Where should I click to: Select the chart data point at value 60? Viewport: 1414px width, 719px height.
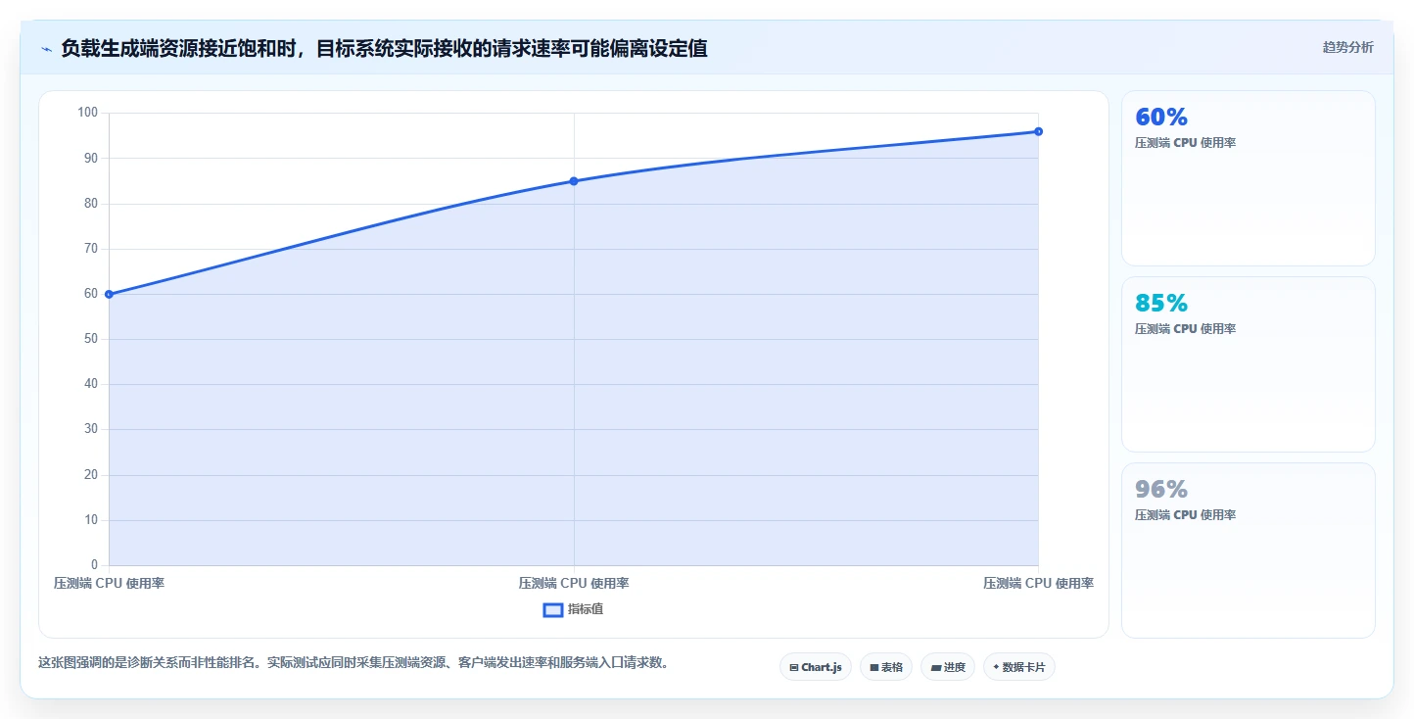coord(109,294)
